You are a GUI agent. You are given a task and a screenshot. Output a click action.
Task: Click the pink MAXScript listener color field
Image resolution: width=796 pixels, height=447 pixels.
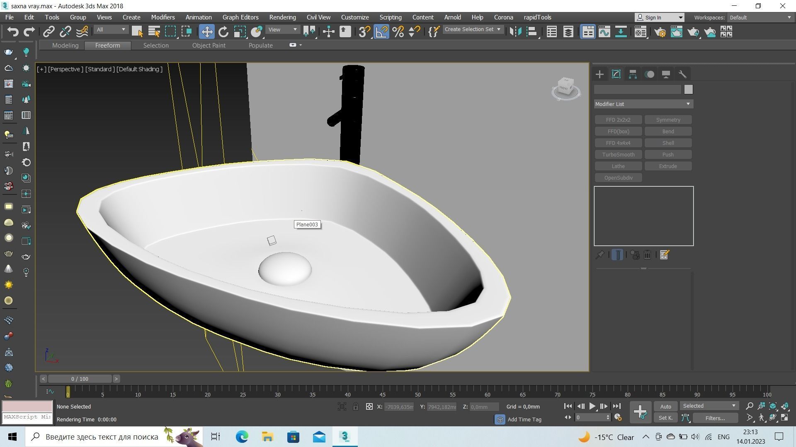27,406
